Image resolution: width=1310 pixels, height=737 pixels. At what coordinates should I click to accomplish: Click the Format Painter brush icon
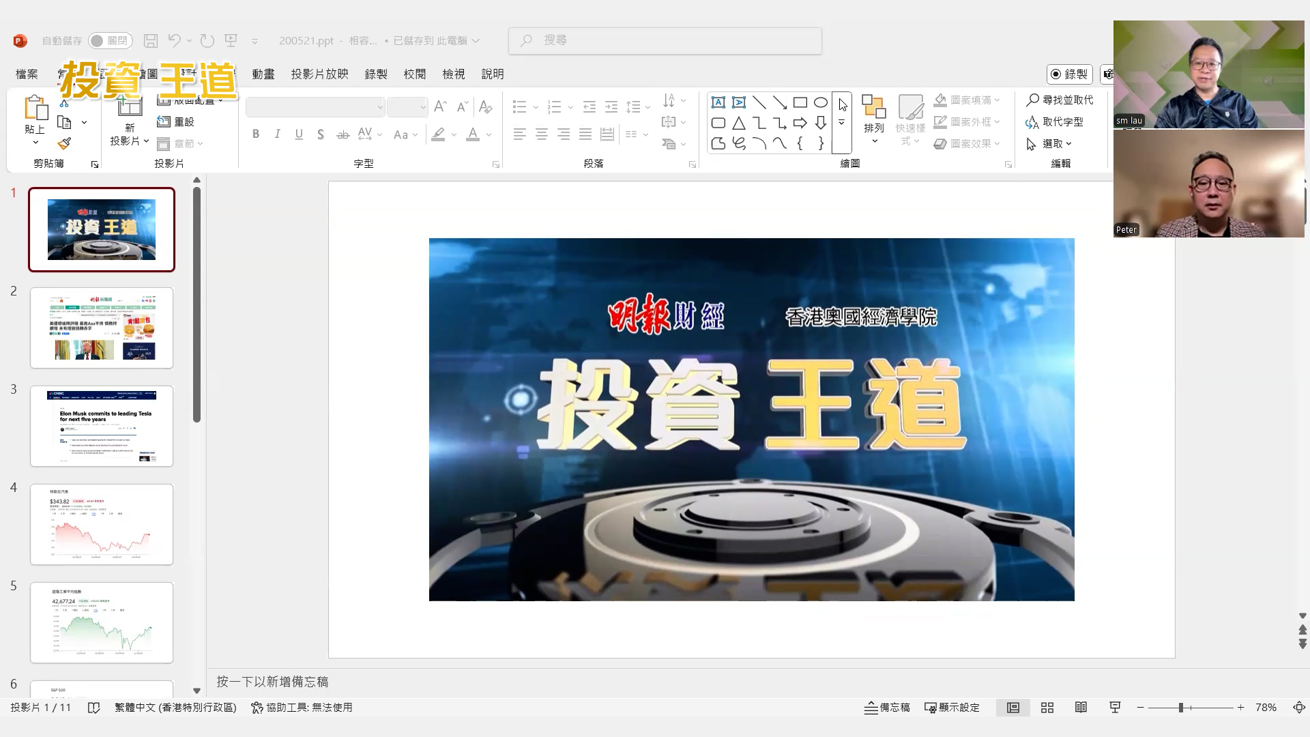tap(64, 144)
